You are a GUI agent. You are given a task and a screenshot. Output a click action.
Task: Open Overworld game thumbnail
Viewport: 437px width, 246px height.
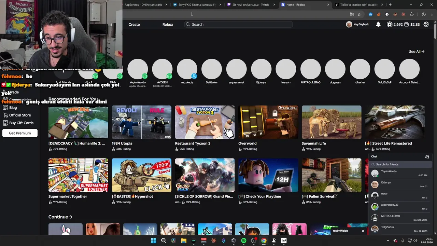268,122
